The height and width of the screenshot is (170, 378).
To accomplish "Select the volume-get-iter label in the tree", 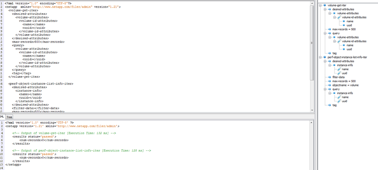I will (336, 5).
